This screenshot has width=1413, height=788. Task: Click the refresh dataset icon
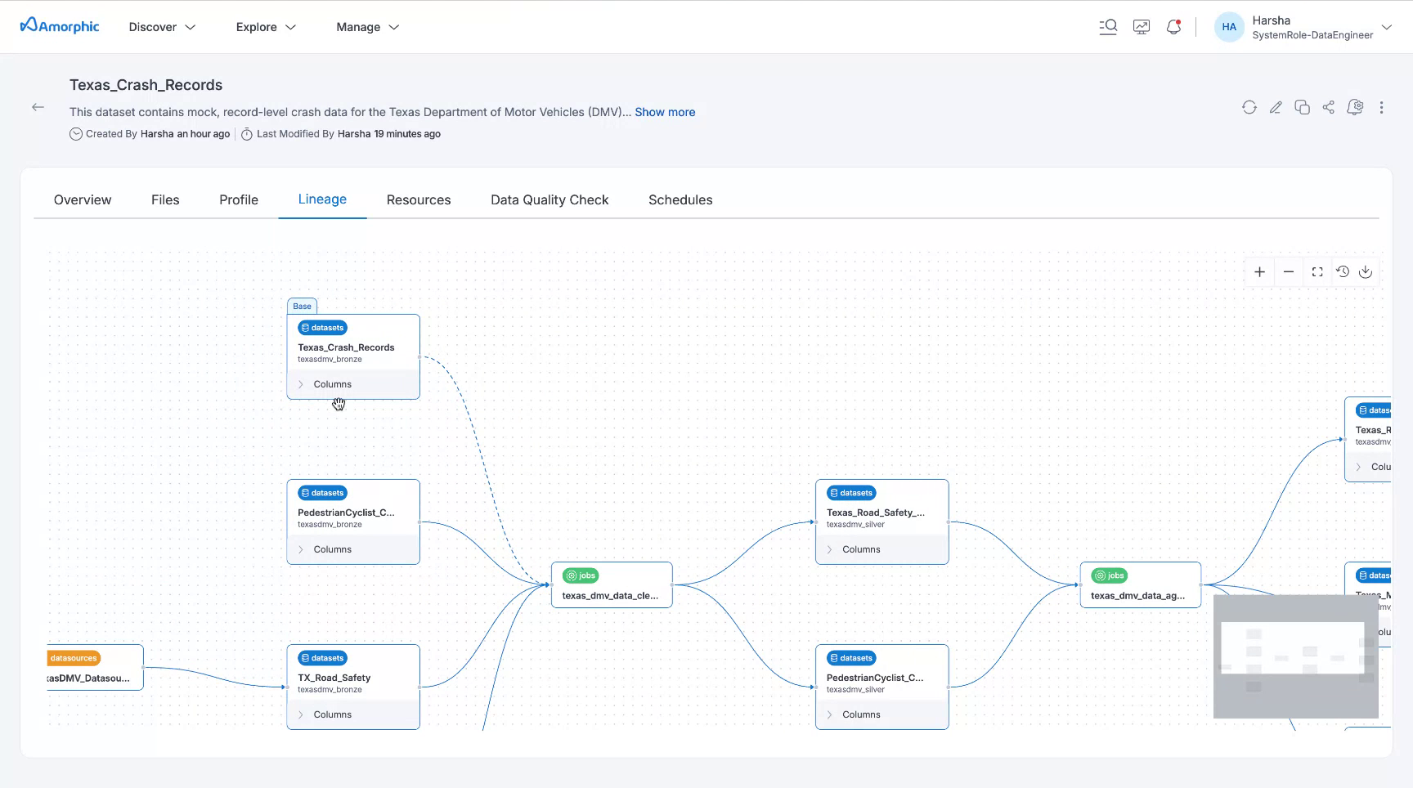[1249, 107]
